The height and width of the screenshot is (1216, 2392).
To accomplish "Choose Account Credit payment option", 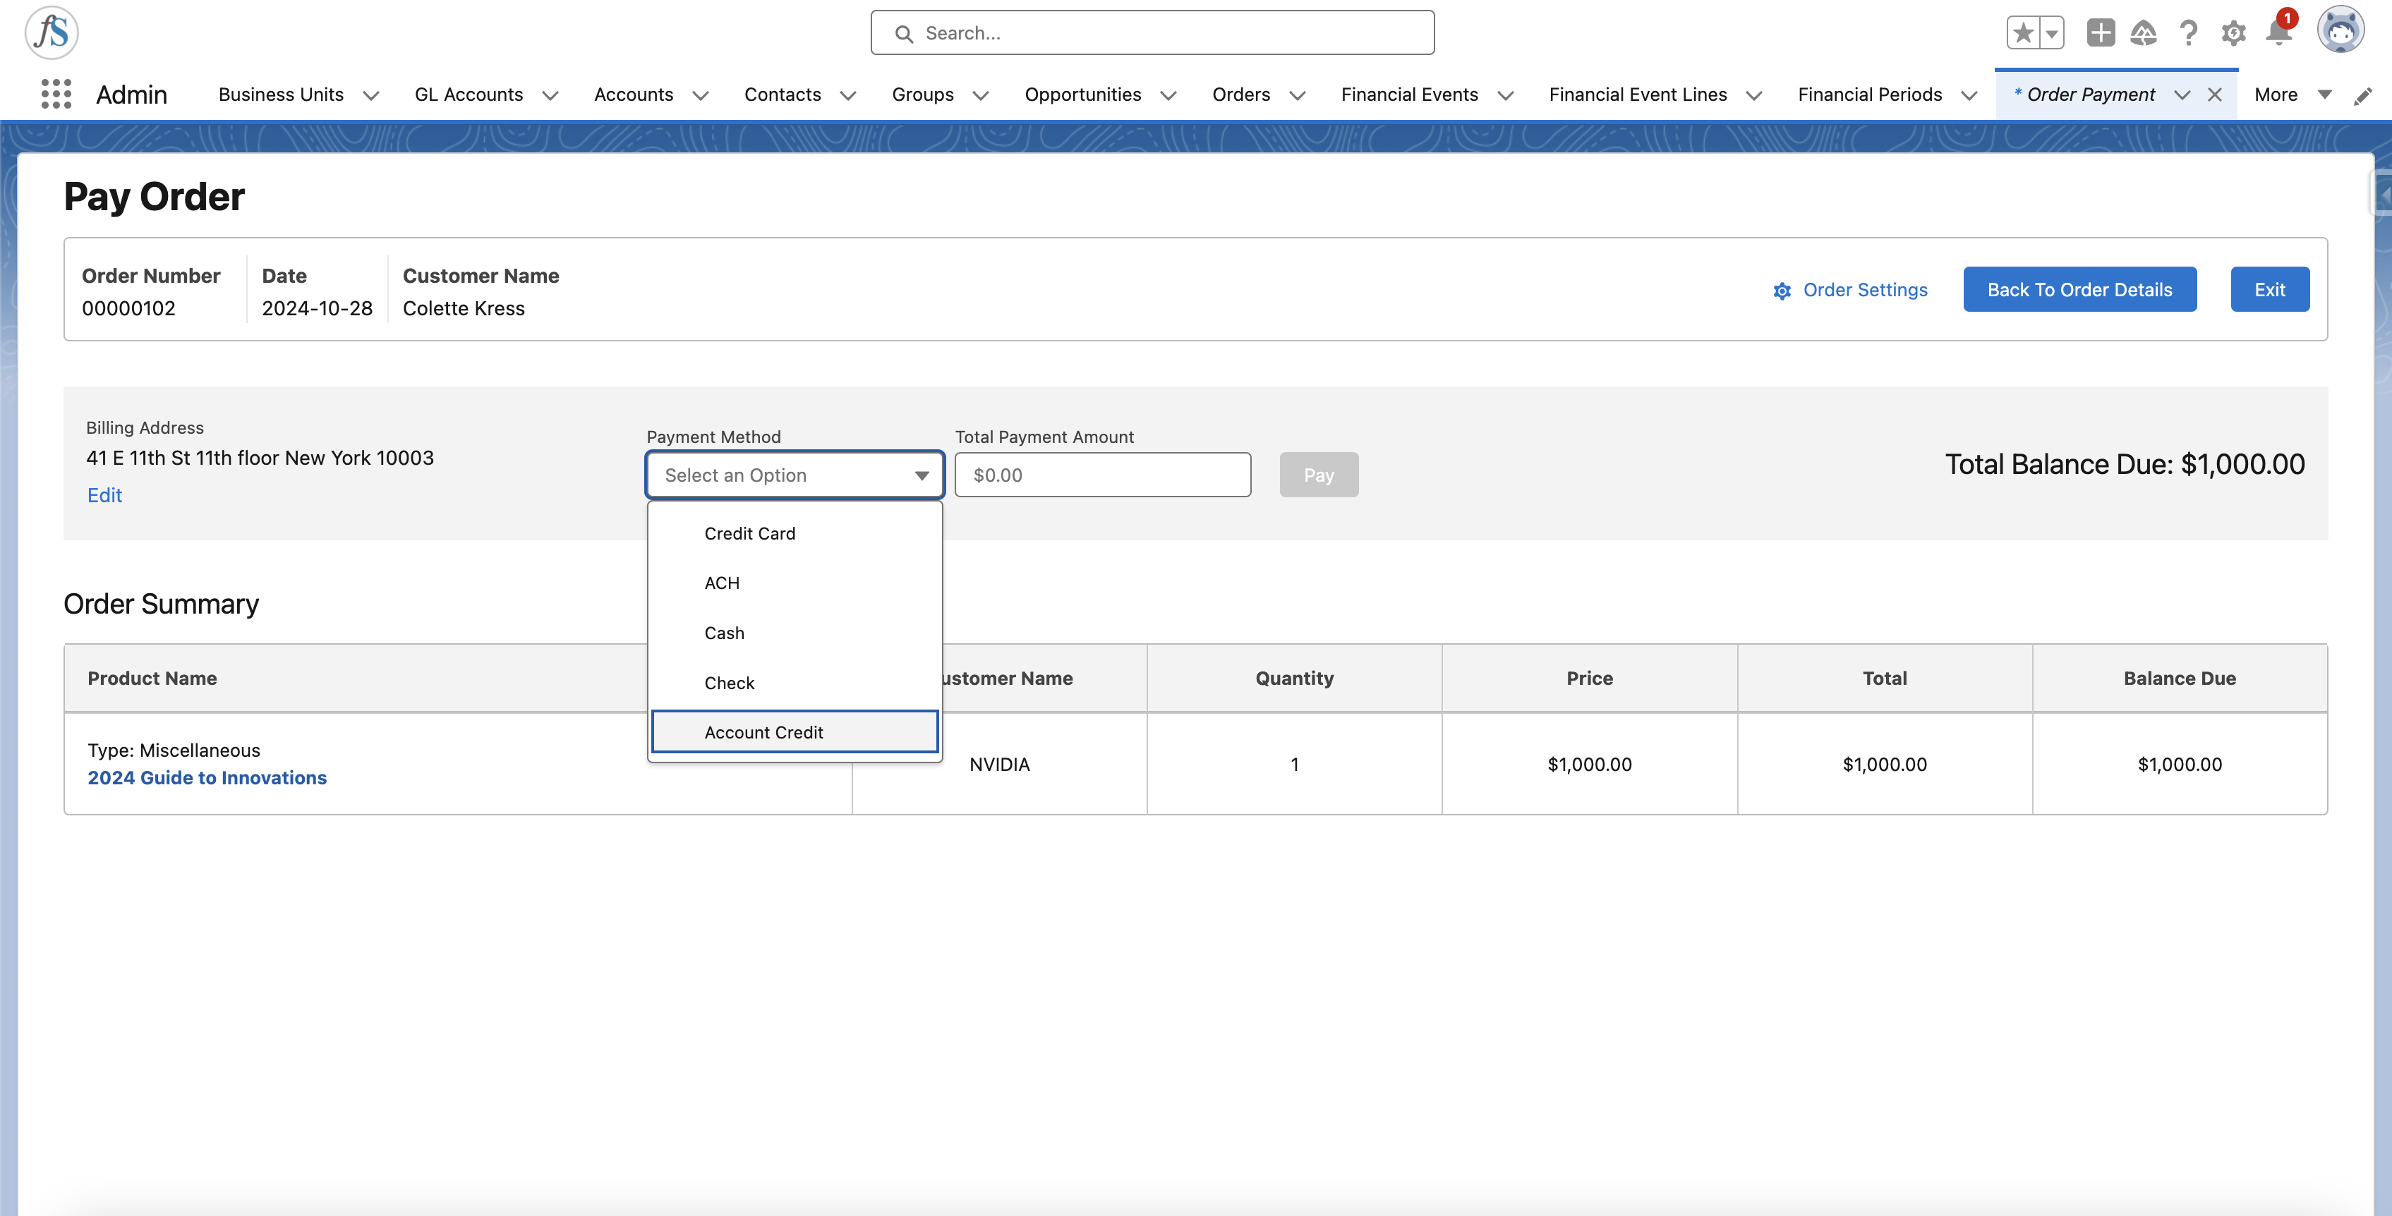I will [795, 732].
